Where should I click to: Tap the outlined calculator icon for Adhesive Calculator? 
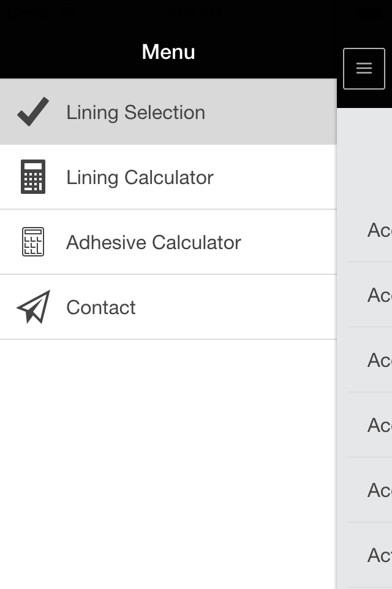[33, 242]
